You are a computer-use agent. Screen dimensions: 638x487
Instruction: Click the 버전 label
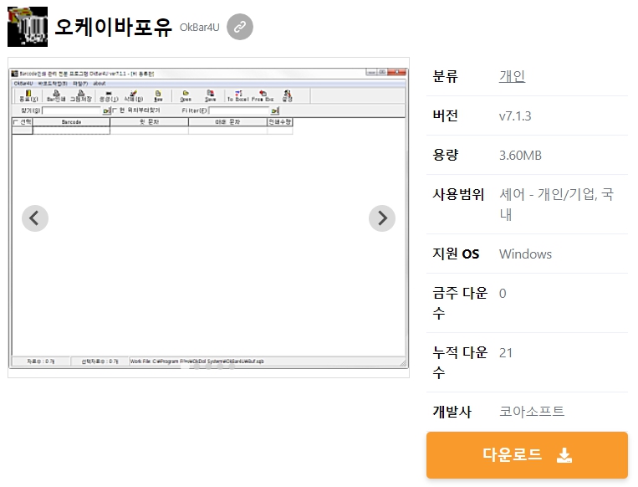click(x=445, y=115)
